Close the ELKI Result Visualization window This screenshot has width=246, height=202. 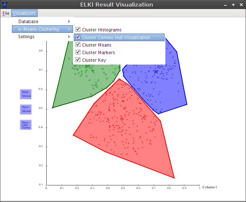click(x=241, y=5)
